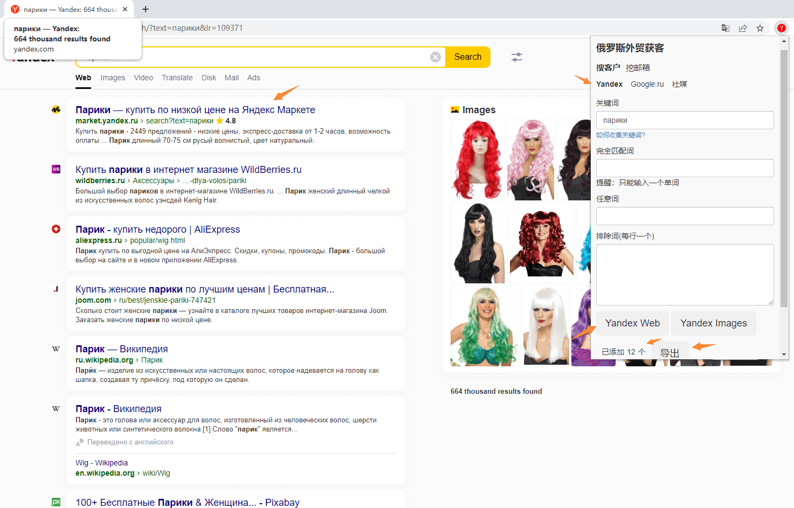
Task: Open the Disk tab
Action: coord(209,78)
